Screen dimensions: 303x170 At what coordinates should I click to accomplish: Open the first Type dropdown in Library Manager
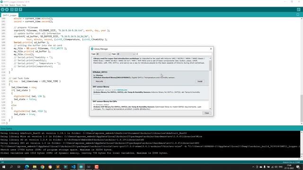103,54
